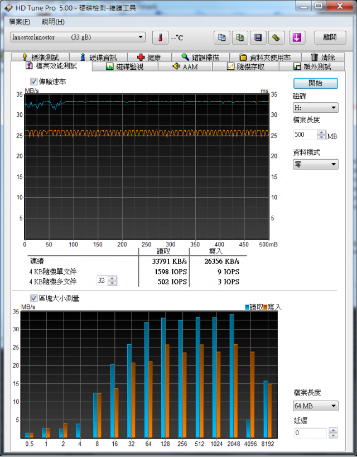Click the 開始 start button

(x=315, y=83)
